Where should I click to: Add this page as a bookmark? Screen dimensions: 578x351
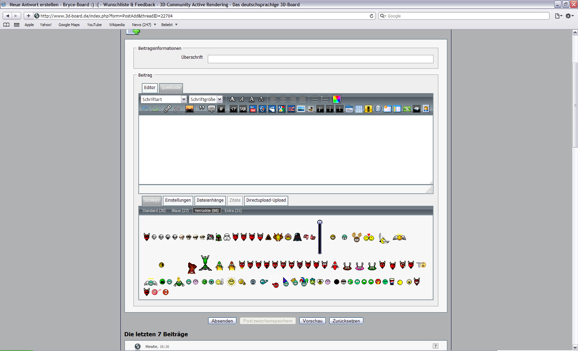[x=29, y=16]
